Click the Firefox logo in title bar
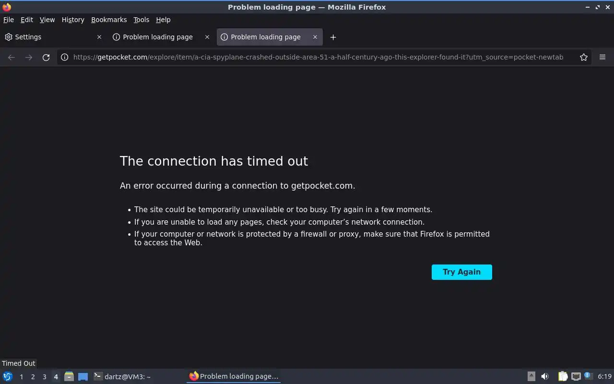This screenshot has width=614, height=384. (7, 7)
